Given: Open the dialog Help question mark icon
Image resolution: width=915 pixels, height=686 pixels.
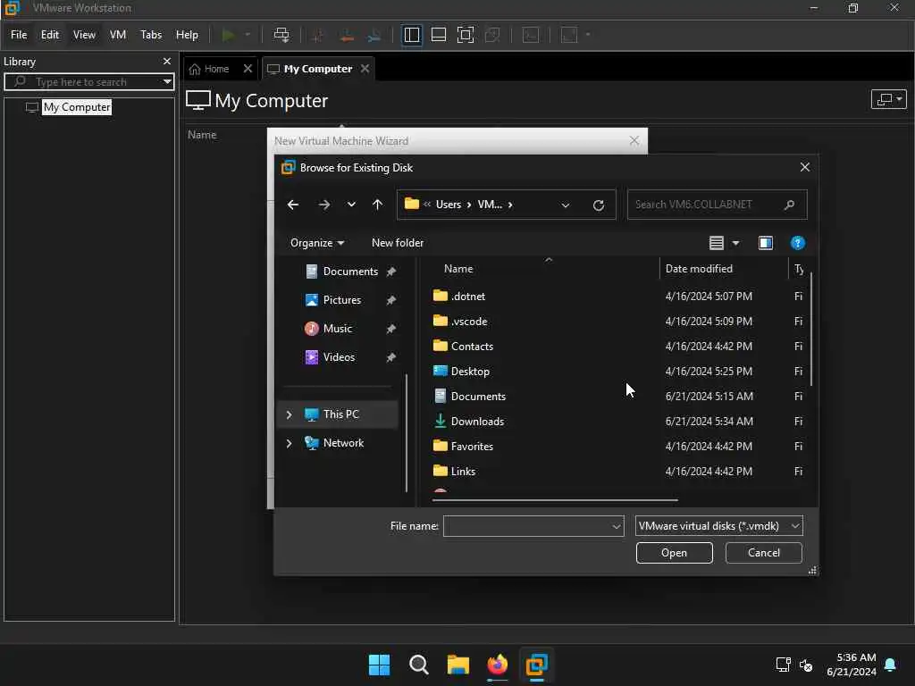Looking at the screenshot, I should [797, 243].
